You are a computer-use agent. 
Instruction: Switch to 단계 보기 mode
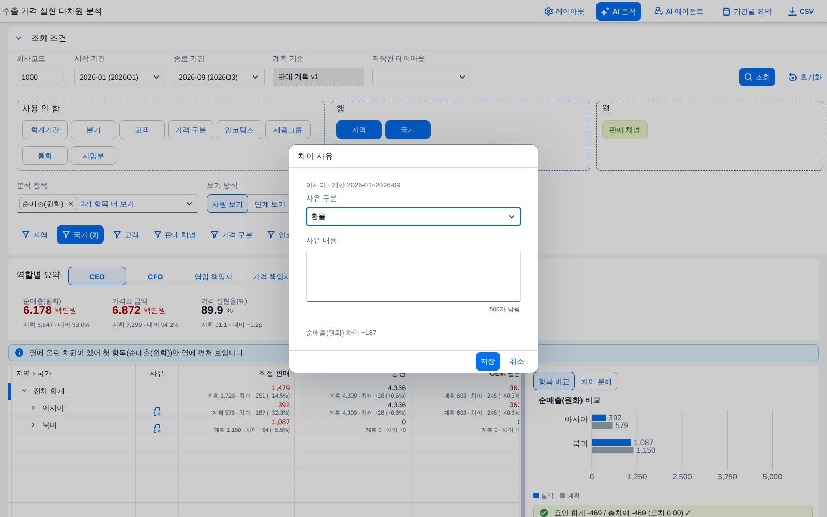point(270,204)
